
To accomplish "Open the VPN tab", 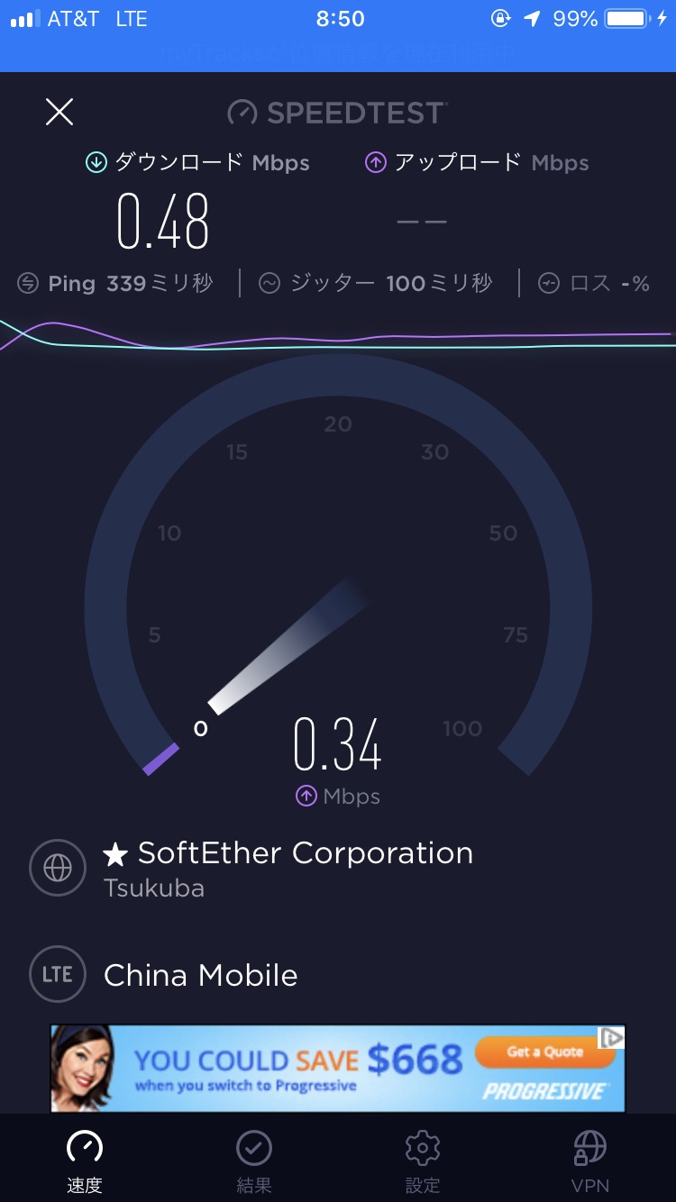I will coord(590,1161).
